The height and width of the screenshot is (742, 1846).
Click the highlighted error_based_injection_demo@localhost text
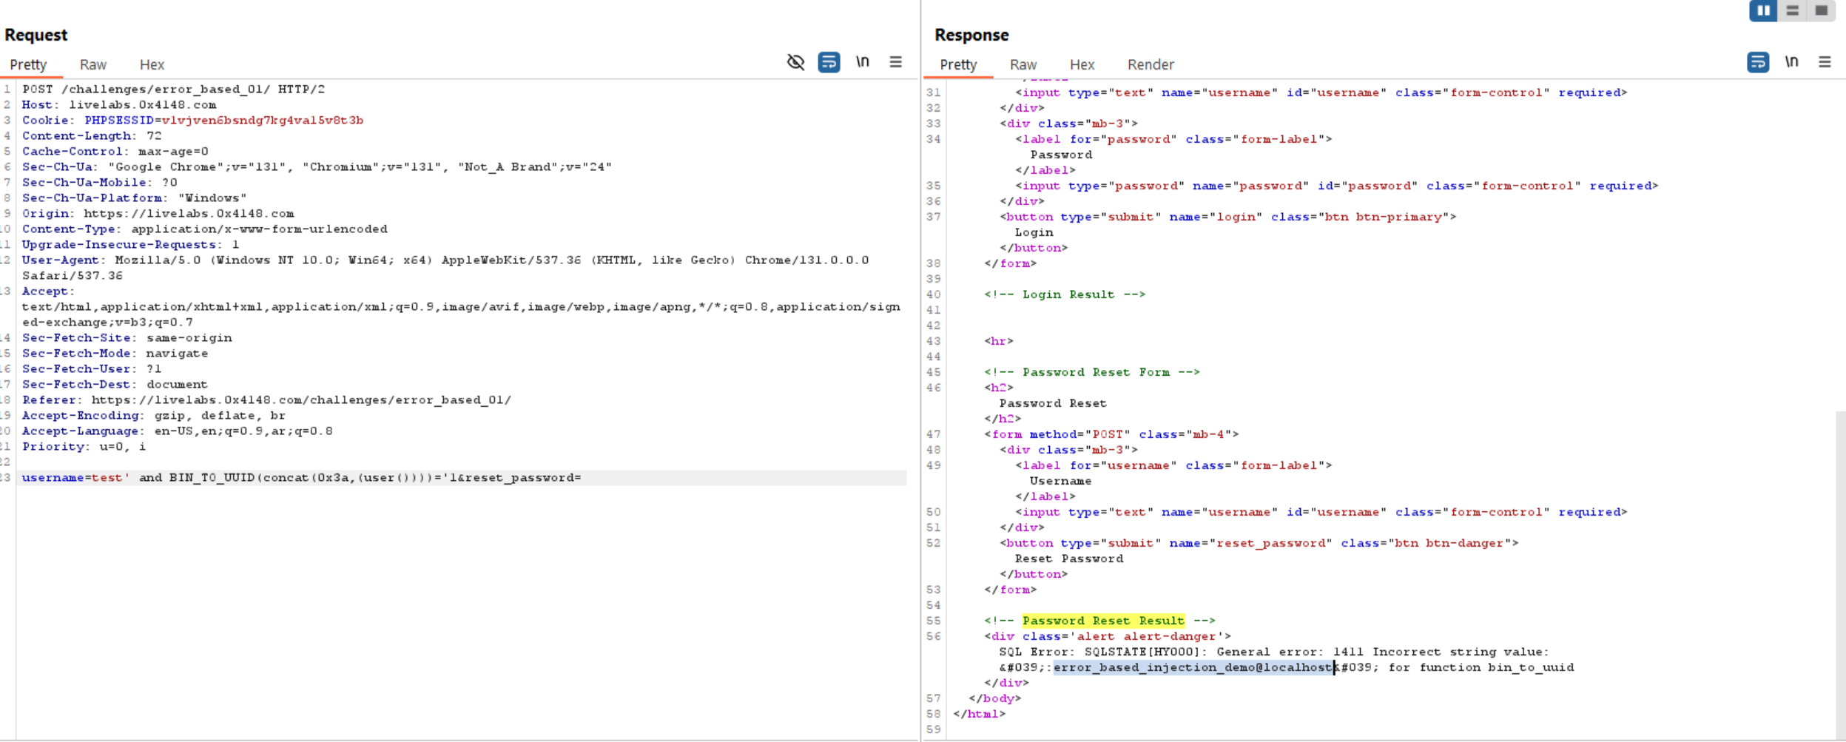click(1193, 667)
